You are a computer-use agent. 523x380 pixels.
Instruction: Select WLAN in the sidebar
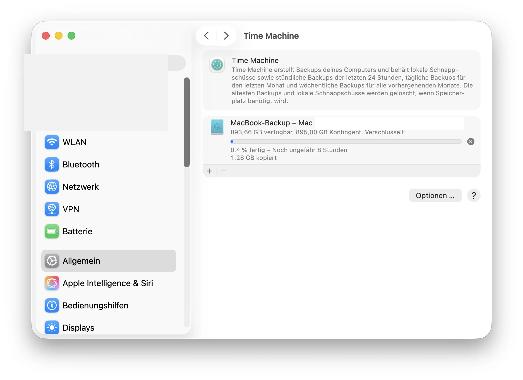(109, 142)
